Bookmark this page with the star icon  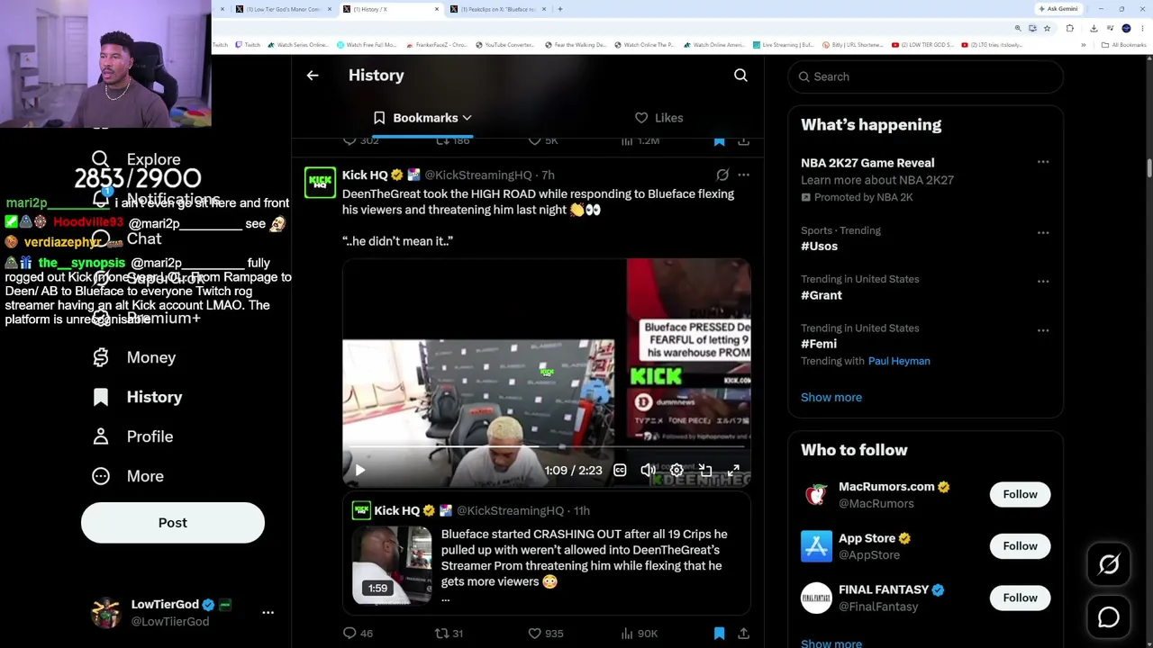click(x=1047, y=29)
